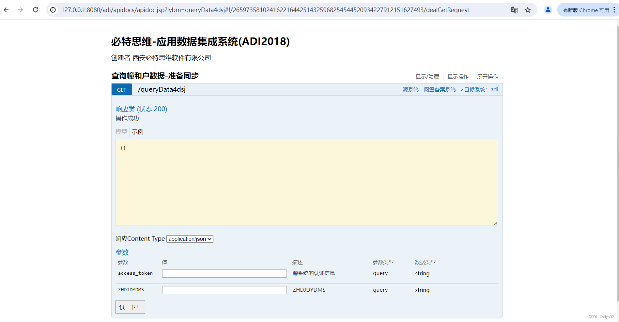Go back to the previous page
The height and width of the screenshot is (322, 619).
(x=6, y=10)
